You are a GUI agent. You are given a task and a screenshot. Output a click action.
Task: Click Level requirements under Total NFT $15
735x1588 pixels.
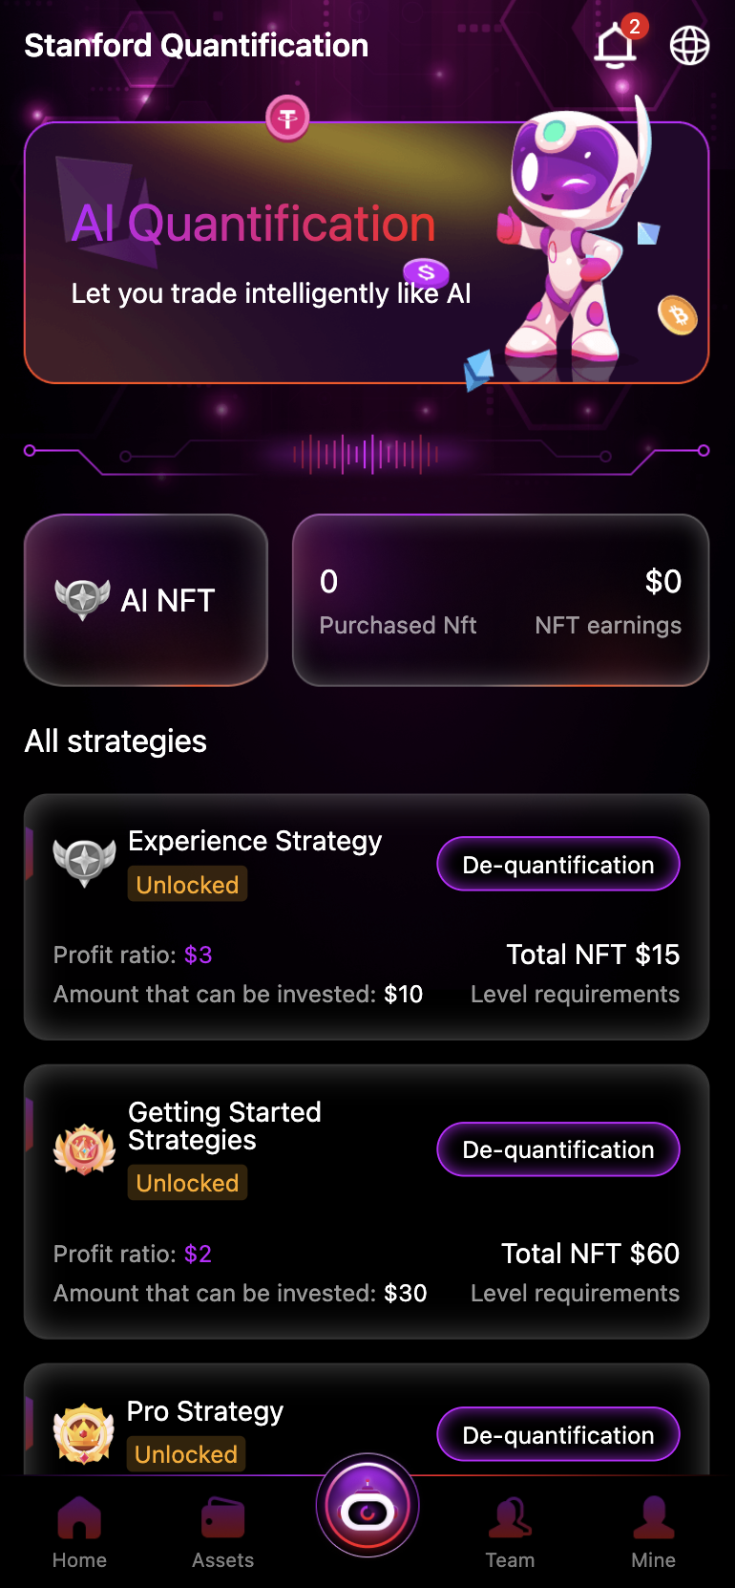tap(575, 995)
